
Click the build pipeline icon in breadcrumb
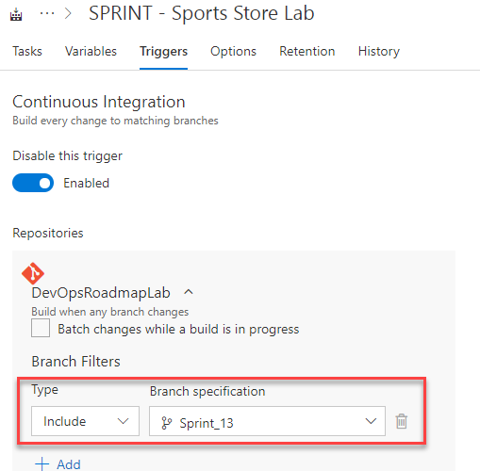(16, 14)
